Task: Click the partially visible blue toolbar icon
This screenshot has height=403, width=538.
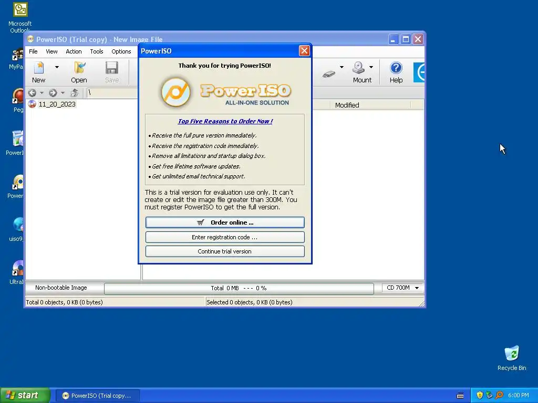Action: click(x=419, y=72)
